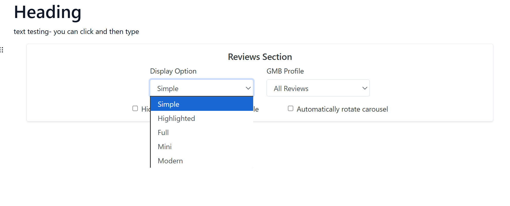Click the 'Automatically rotate carousel' label text
This screenshot has width=510, height=206.
pos(342,109)
